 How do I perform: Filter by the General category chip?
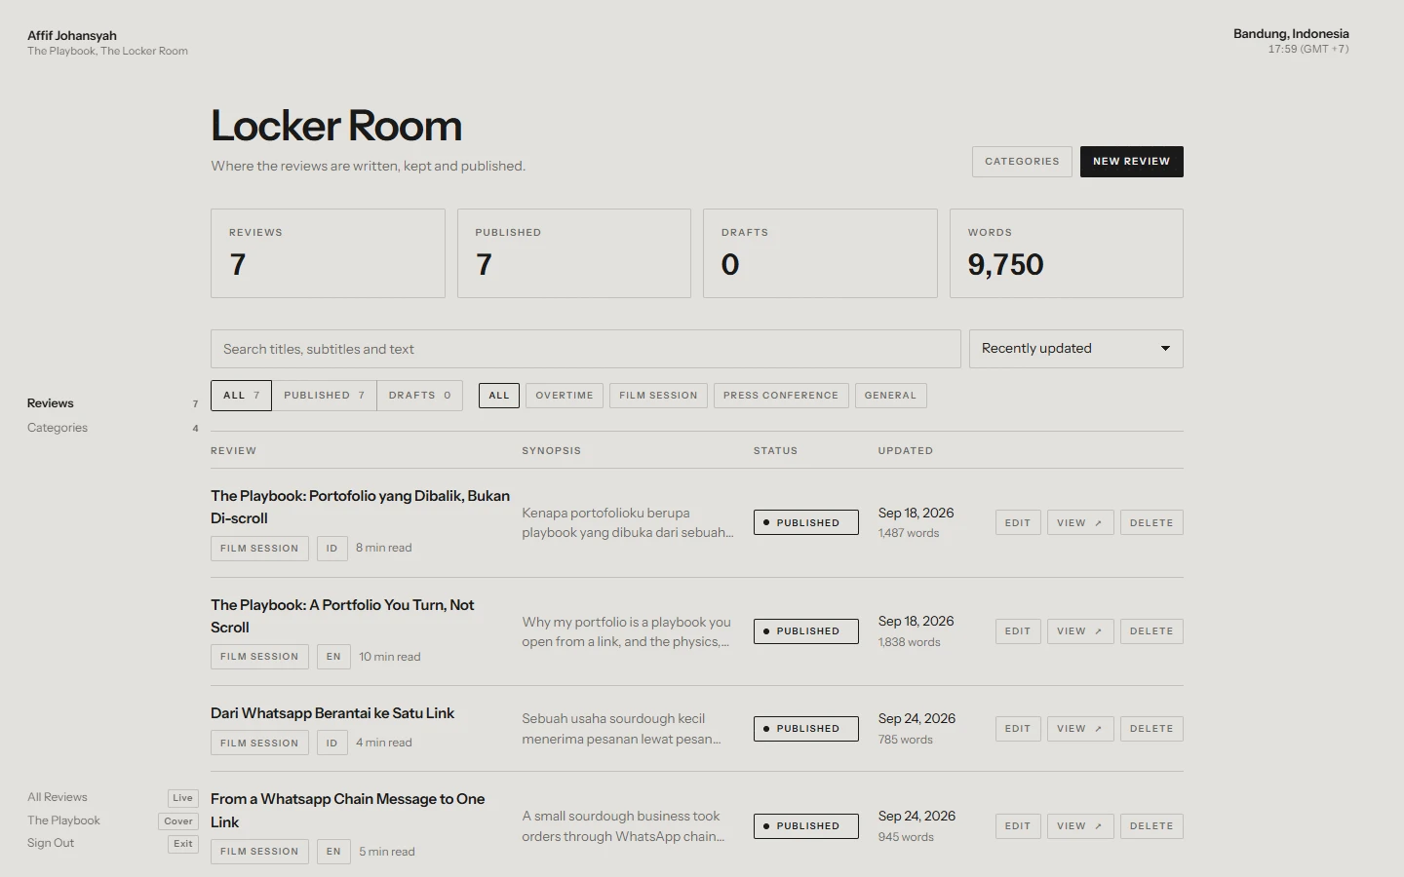point(890,396)
